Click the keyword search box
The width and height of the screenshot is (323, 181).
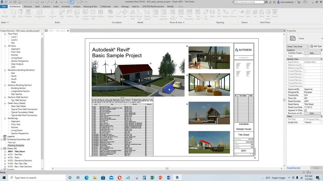tap(249, 2)
